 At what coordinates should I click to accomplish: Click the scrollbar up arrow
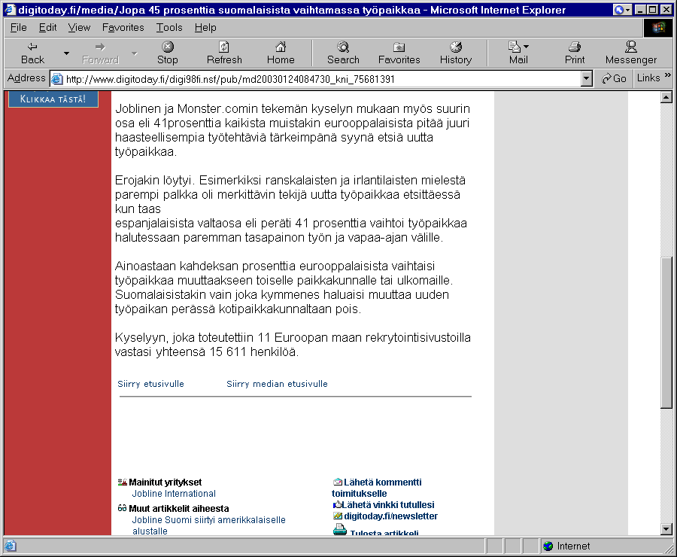tap(666, 97)
